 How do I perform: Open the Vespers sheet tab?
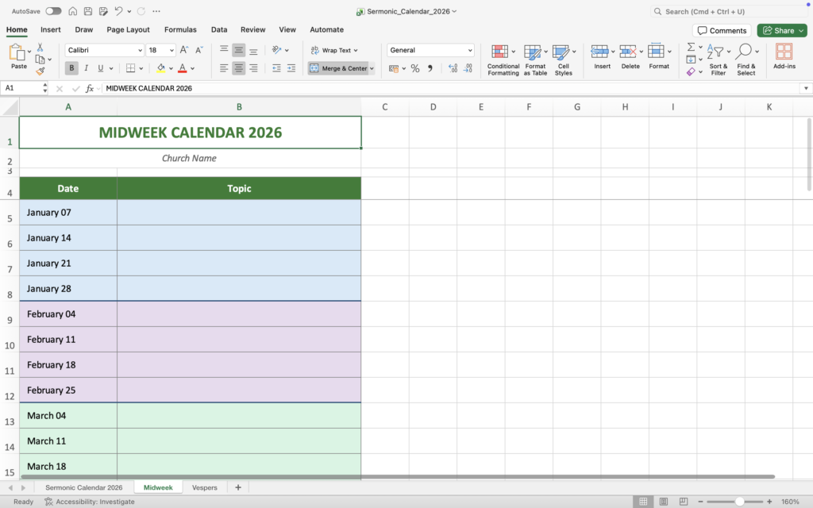[204, 487]
